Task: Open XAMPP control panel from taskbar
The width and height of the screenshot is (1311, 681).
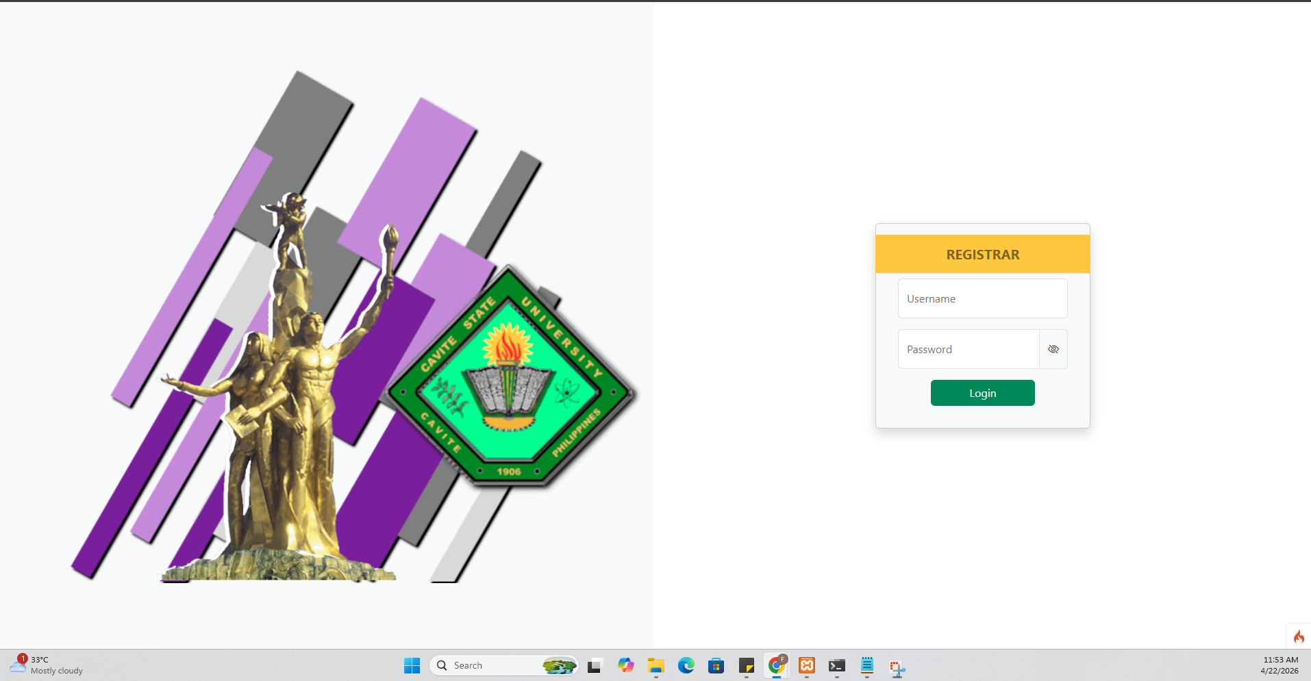Action: coord(806,665)
